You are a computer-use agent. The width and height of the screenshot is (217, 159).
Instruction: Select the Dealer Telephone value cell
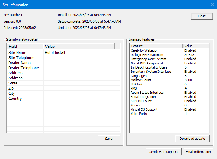pos(79,68)
